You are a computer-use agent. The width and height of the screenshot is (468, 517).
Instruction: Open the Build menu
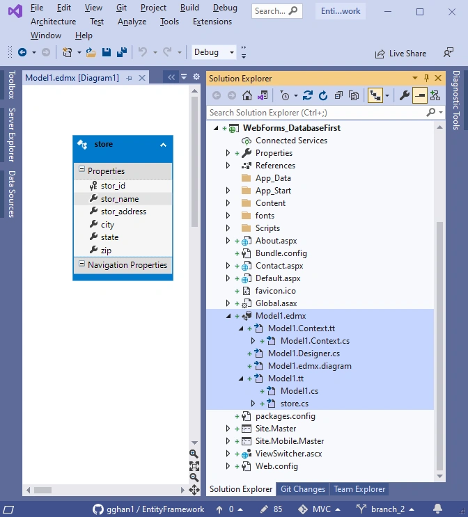(x=189, y=8)
